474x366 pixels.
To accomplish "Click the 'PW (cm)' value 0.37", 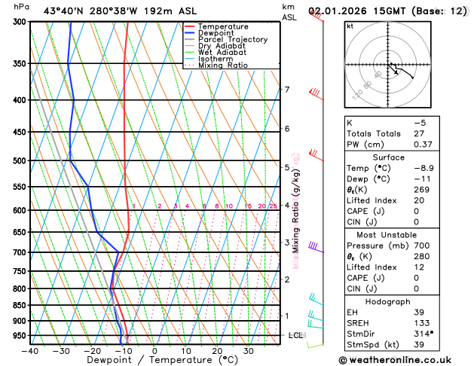I will (x=423, y=145).
